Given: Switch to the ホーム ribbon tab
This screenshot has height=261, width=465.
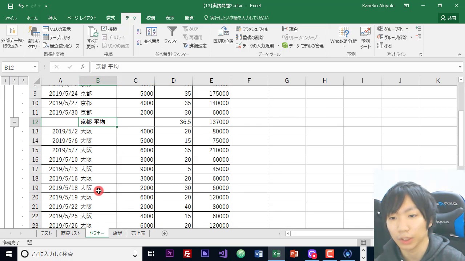Looking at the screenshot, I should pos(32,18).
